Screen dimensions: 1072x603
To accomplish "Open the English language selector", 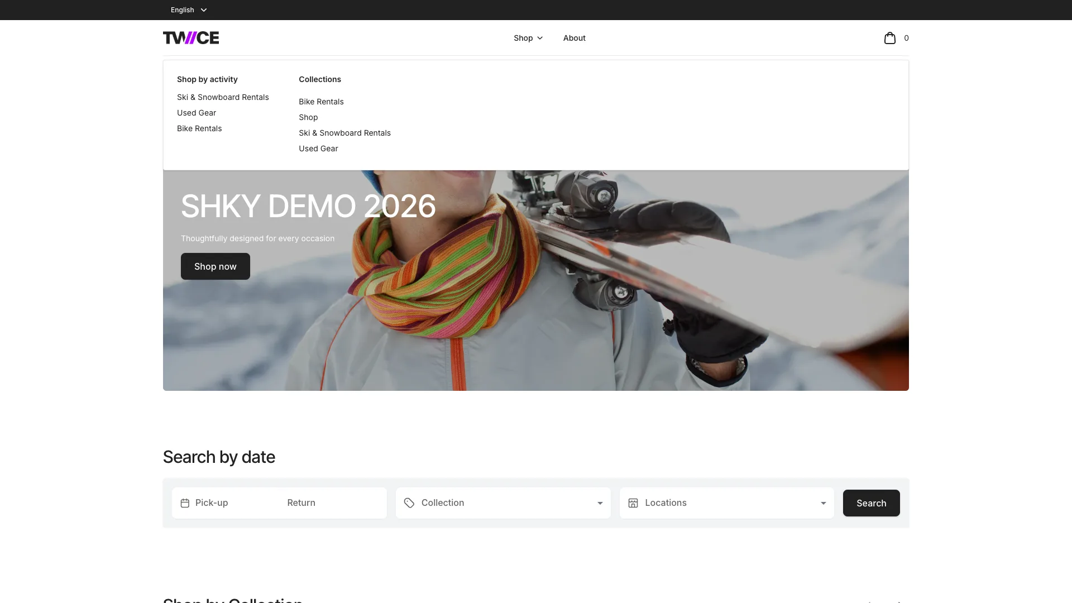I will click(189, 10).
